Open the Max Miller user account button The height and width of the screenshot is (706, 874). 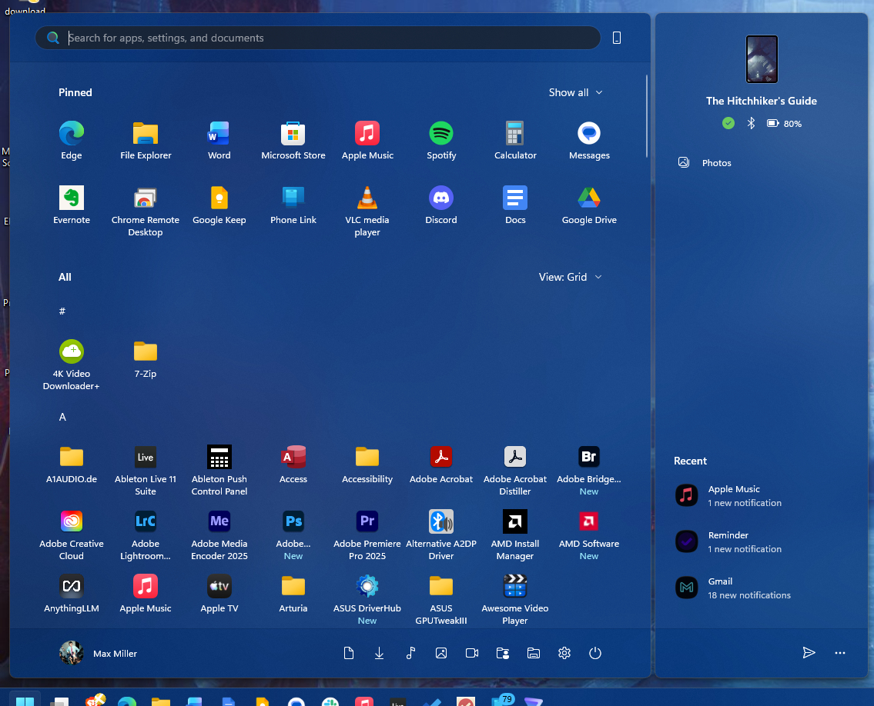coord(99,653)
